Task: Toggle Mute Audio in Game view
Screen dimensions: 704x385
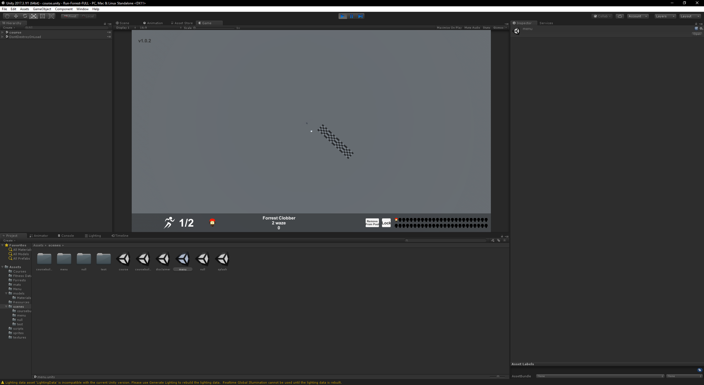Action: 472,28
